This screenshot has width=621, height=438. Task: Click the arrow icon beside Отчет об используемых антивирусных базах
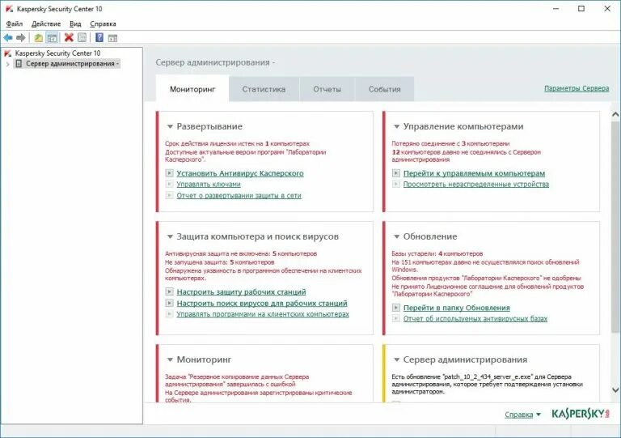[x=396, y=318]
